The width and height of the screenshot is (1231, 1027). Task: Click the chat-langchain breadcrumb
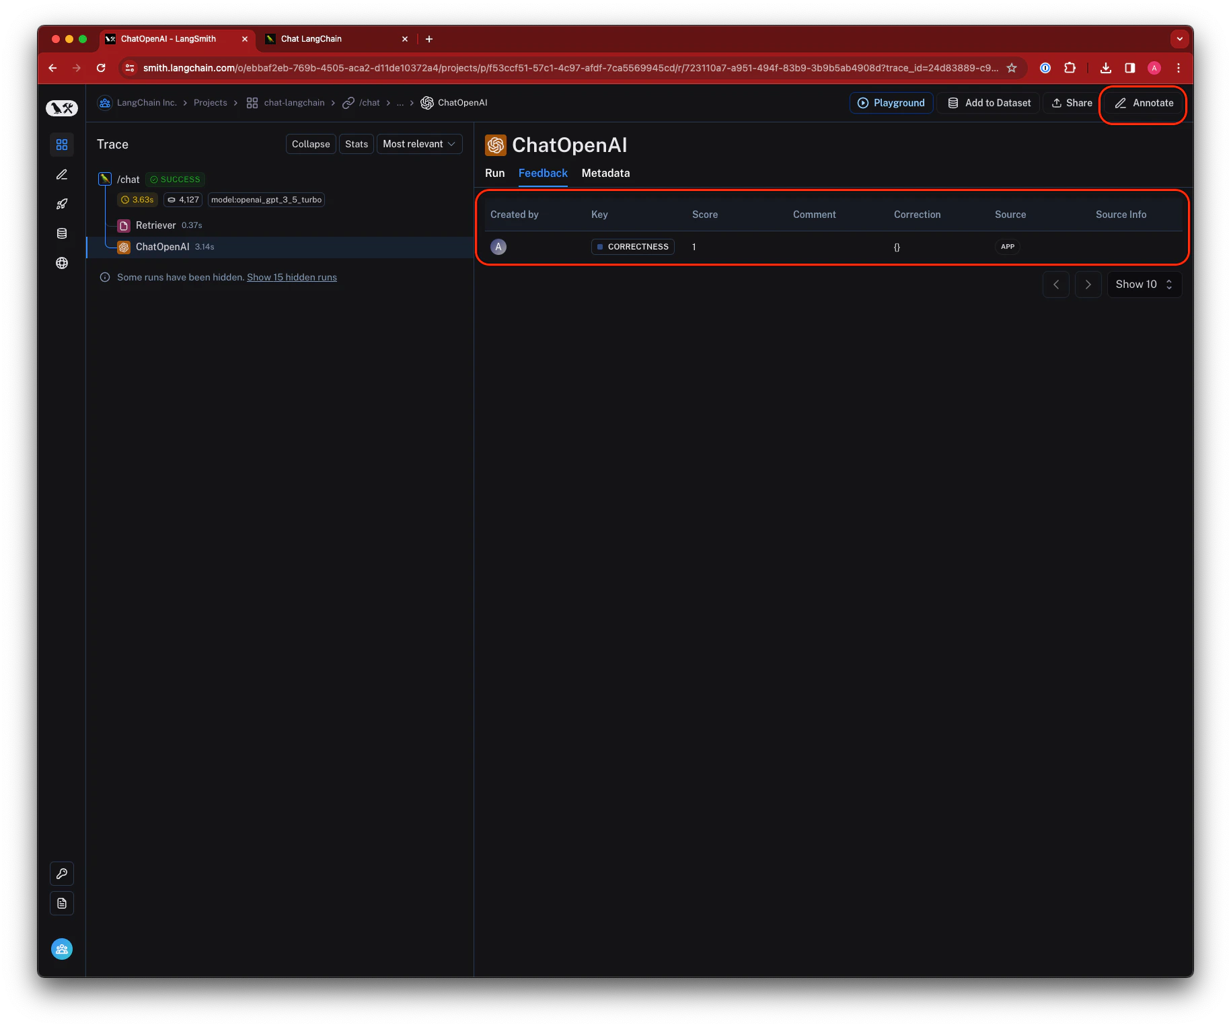286,103
